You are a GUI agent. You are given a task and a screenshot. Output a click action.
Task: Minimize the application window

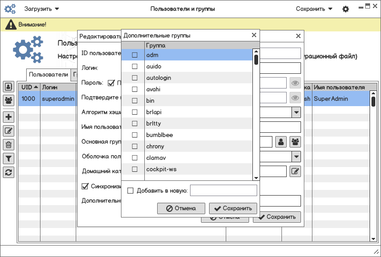pyautogui.click(x=361, y=8)
